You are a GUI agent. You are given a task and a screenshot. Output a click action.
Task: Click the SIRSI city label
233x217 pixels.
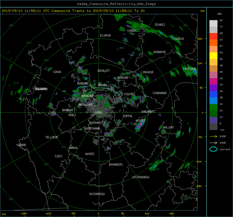(x=59, y=156)
